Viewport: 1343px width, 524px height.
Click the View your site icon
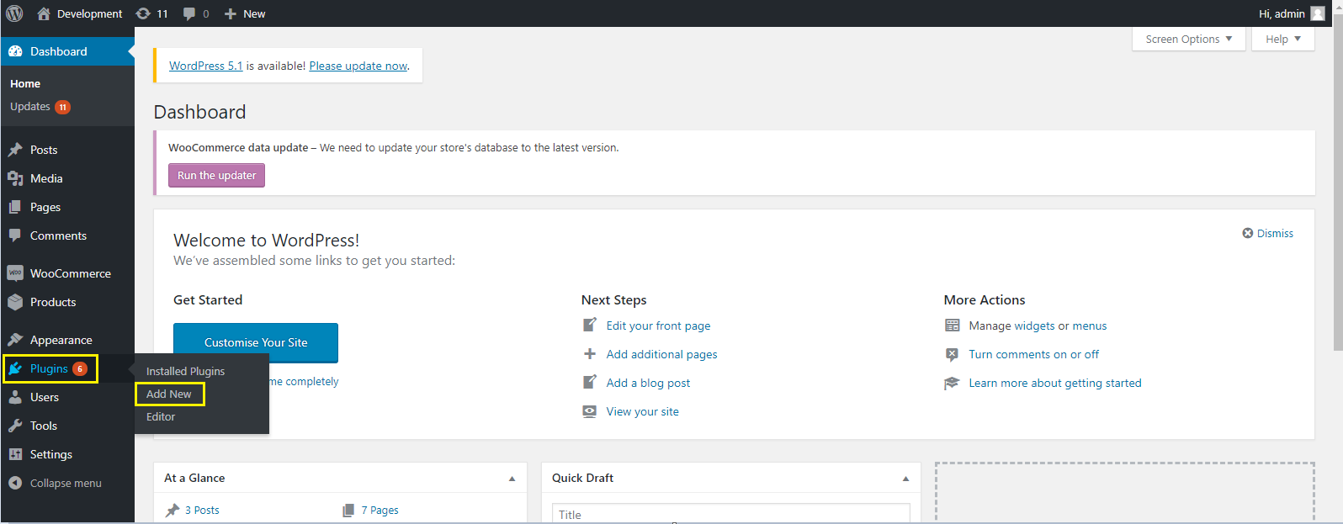click(590, 411)
